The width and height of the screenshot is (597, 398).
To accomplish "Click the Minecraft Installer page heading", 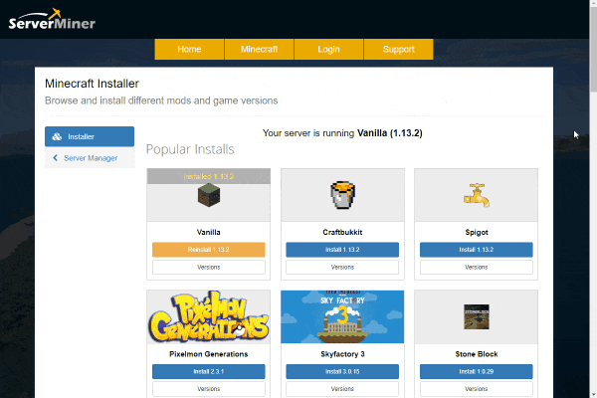I will point(92,84).
